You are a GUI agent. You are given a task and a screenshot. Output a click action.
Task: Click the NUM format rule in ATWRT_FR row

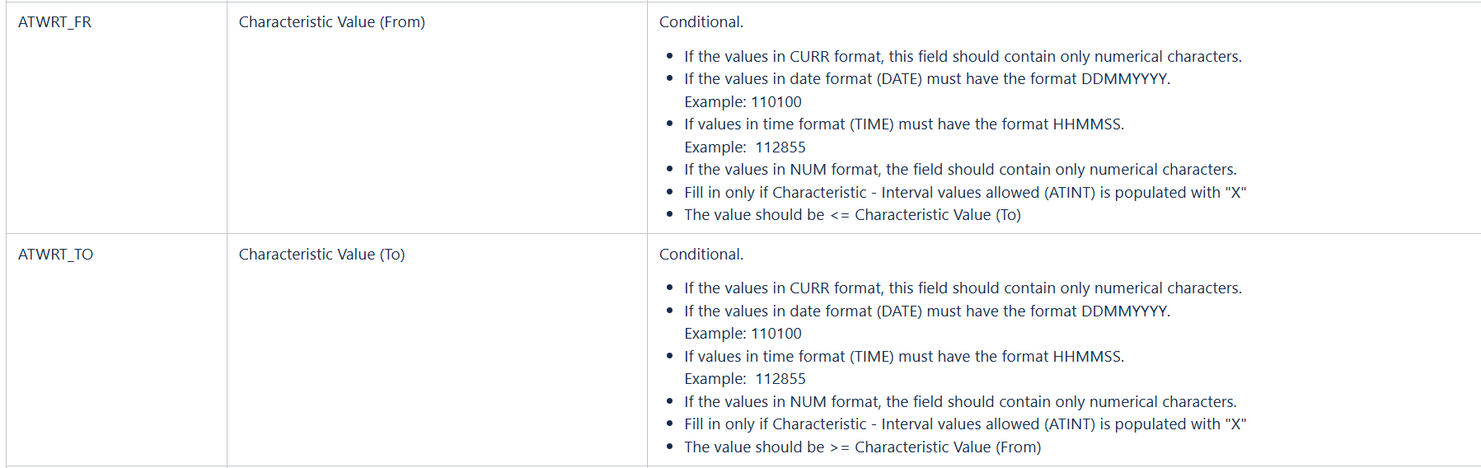(x=959, y=170)
